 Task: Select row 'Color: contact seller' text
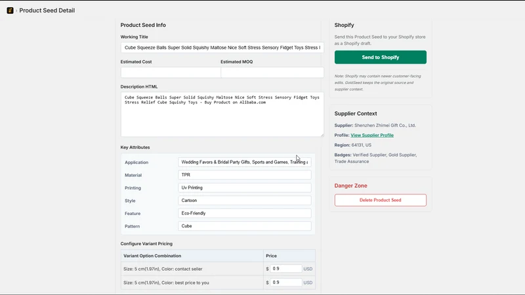[x=163, y=269]
